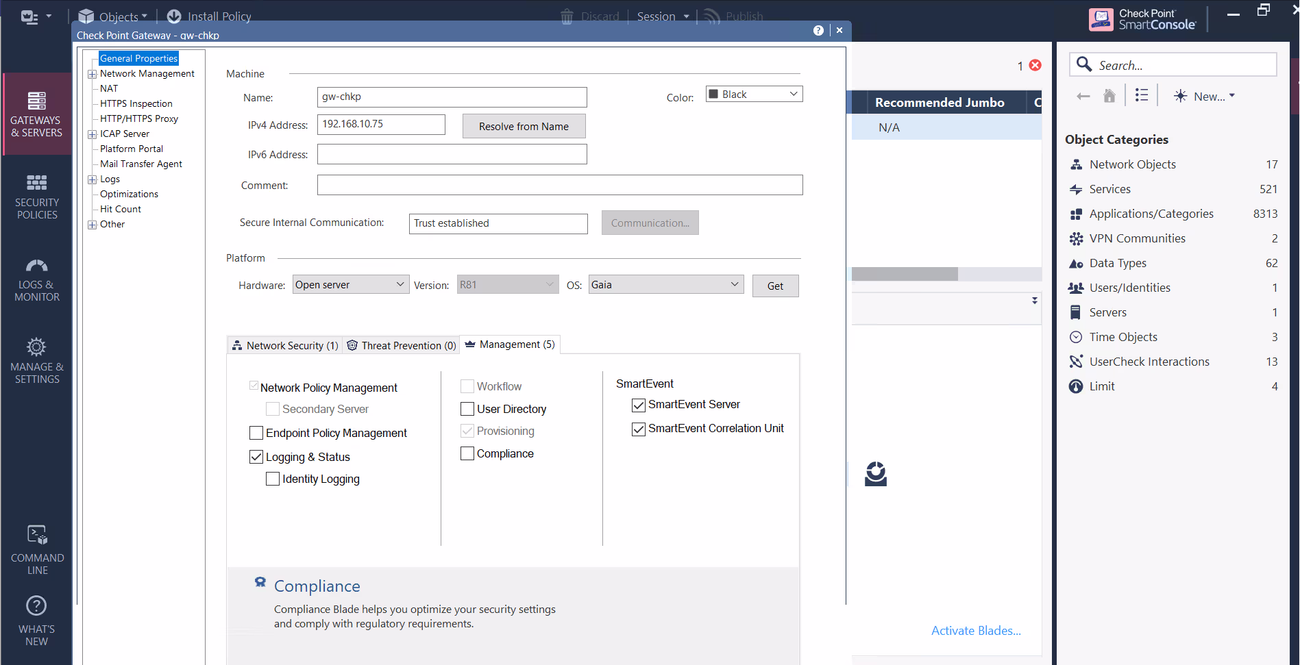Enable Endpoint Policy Management checkbox
The height and width of the screenshot is (665, 1300).
pyautogui.click(x=256, y=433)
